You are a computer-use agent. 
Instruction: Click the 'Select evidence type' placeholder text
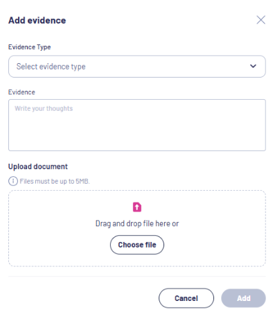coord(51,67)
